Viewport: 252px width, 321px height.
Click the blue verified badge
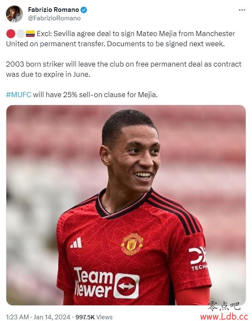click(84, 10)
